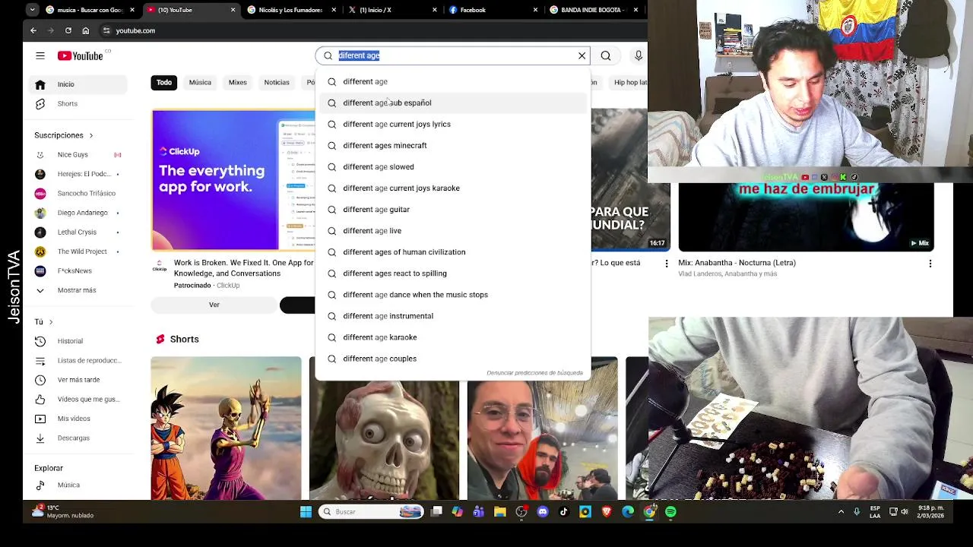Select the Mixes filter chip
This screenshot has height=547, width=973.
point(238,82)
